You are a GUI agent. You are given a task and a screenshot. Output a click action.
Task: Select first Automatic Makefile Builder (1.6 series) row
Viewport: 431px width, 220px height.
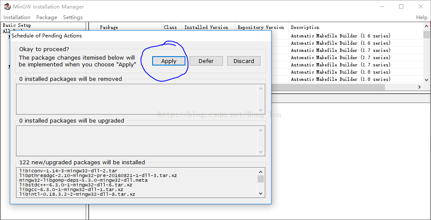click(x=341, y=36)
